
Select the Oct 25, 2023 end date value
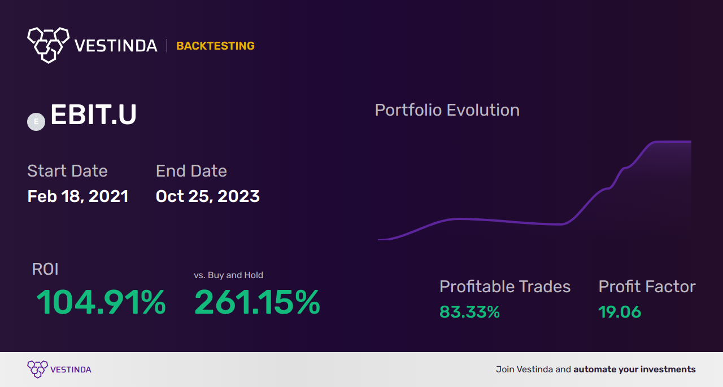[208, 196]
